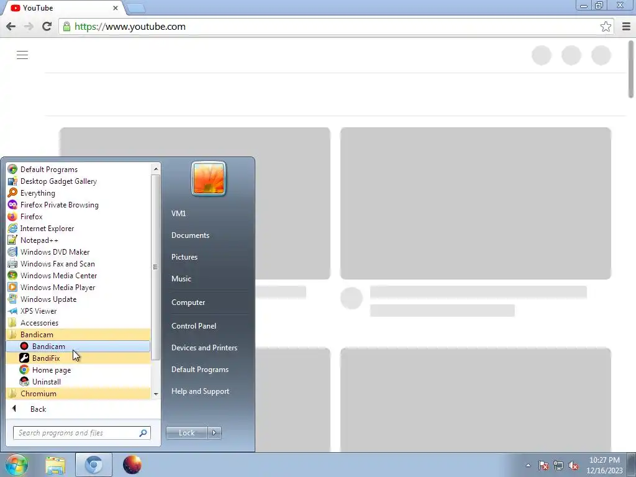The height and width of the screenshot is (477, 636).
Task: Open Bandicam Home page shortcut
Action: click(x=78, y=370)
